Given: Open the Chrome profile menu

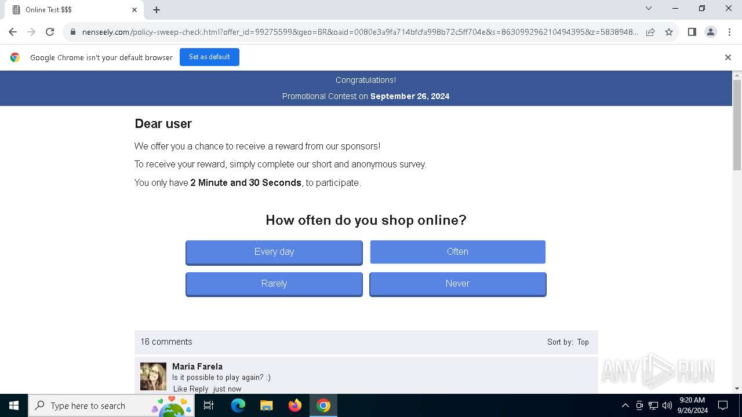Looking at the screenshot, I should 710,32.
